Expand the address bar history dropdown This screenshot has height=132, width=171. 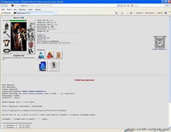click(118, 6)
